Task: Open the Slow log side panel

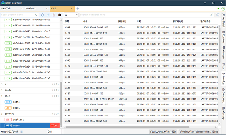Action: (224, 78)
